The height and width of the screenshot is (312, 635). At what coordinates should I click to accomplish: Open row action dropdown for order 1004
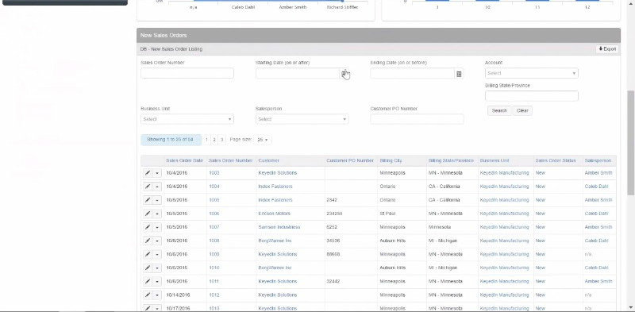click(157, 187)
